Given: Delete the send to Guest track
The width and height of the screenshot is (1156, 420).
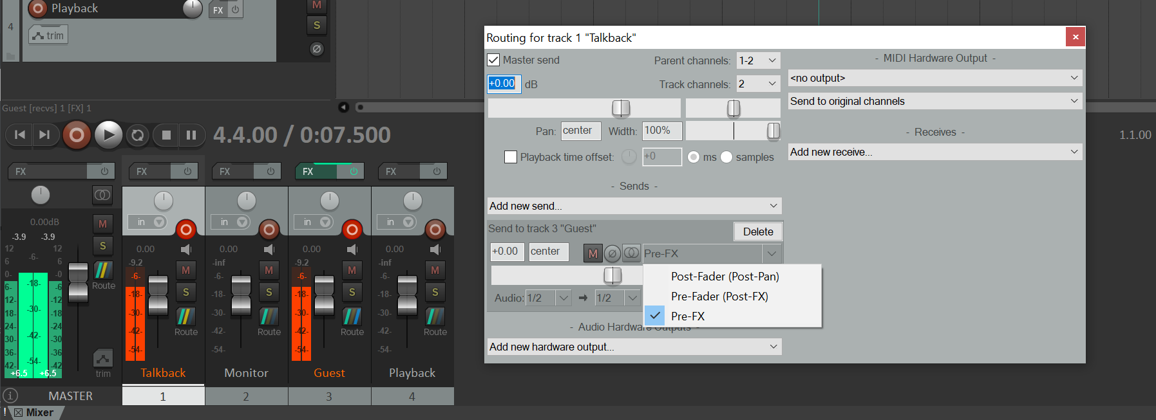Looking at the screenshot, I should [757, 232].
